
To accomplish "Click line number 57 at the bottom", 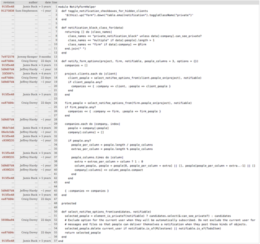I will (x=55, y=241).
